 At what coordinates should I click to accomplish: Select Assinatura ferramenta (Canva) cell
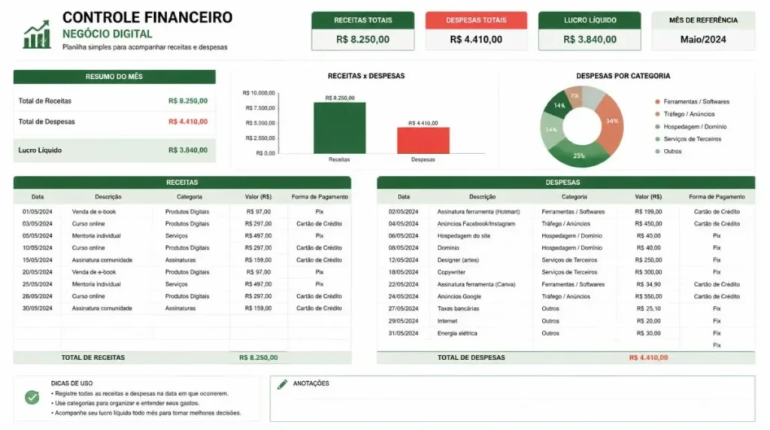(x=476, y=285)
